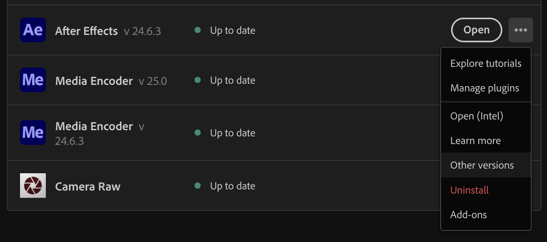
Task: Click the Media Encoder v 25.0 icon
Action: coord(33,80)
